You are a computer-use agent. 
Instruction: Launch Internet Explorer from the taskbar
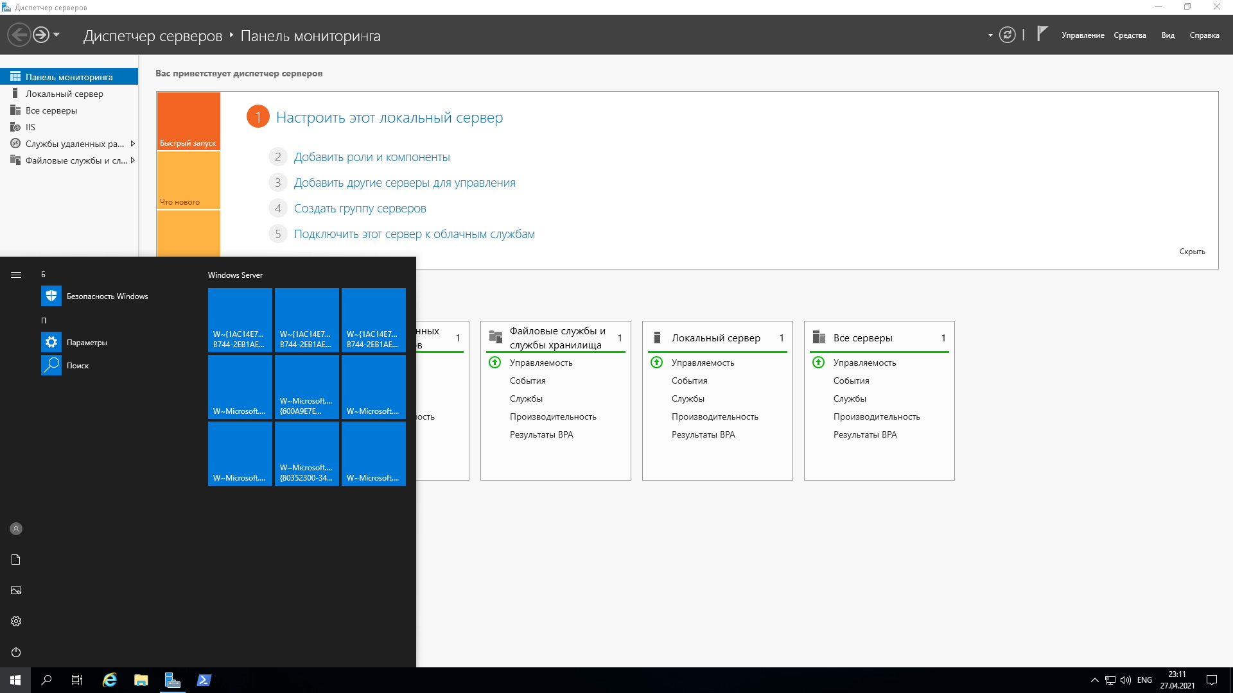point(110,680)
